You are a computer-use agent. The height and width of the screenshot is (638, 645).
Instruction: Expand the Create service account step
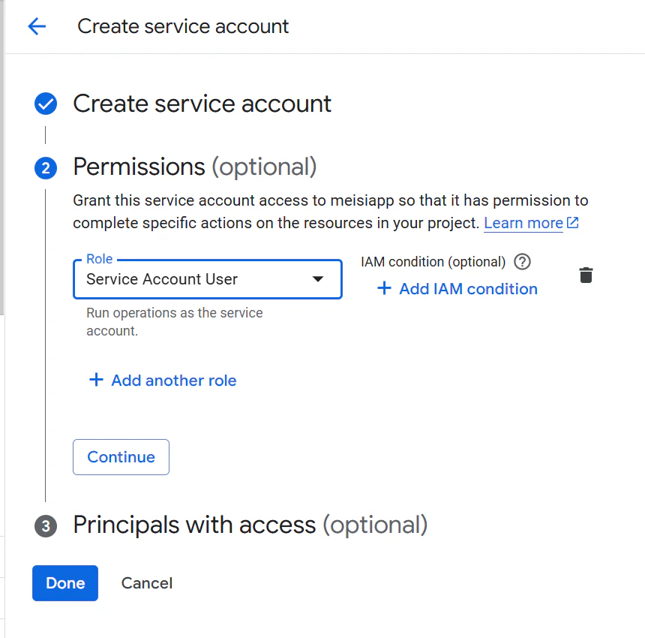pyautogui.click(x=202, y=104)
